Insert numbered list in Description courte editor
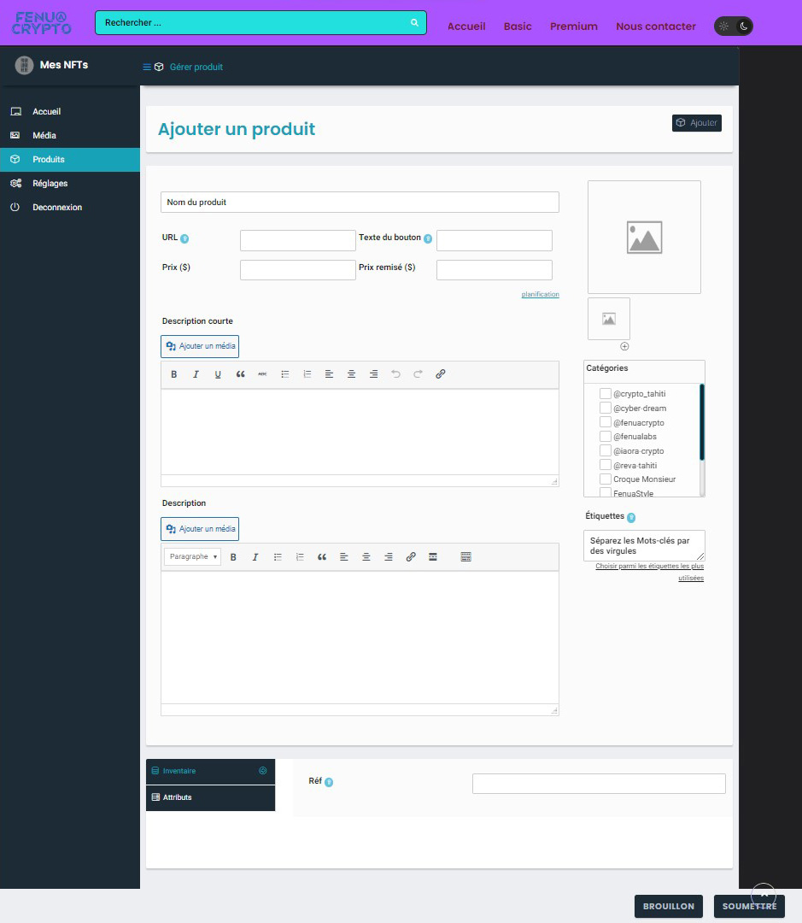 307,374
